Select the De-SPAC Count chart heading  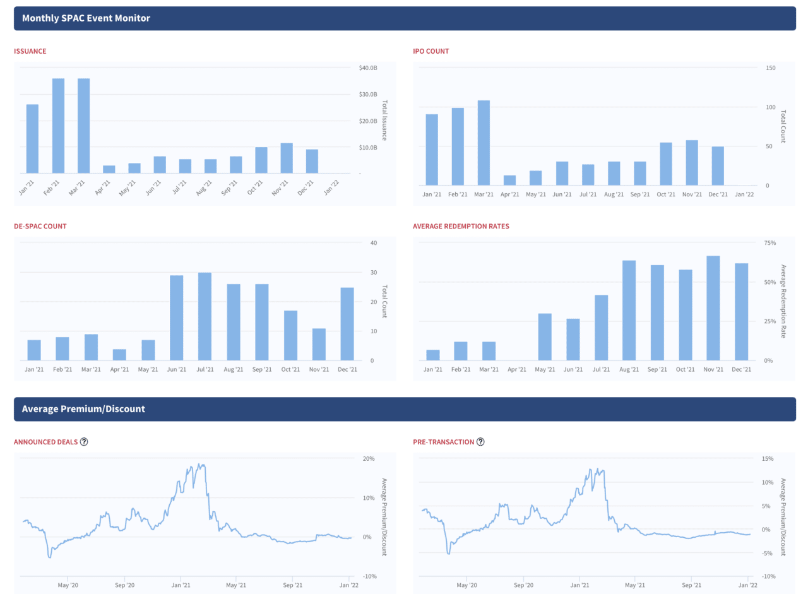coord(40,226)
